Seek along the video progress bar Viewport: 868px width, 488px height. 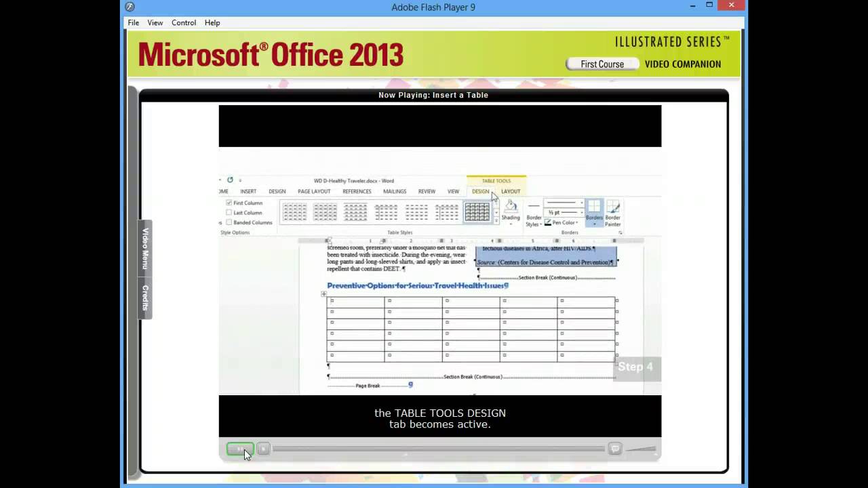[x=439, y=449]
